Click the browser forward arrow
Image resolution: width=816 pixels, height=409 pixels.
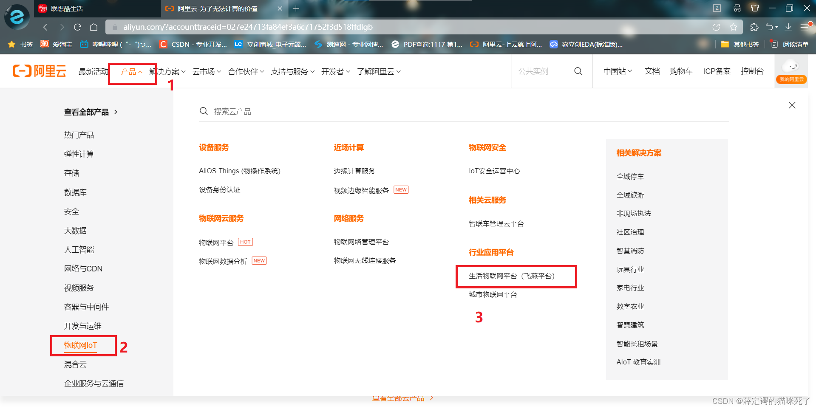tap(62, 27)
